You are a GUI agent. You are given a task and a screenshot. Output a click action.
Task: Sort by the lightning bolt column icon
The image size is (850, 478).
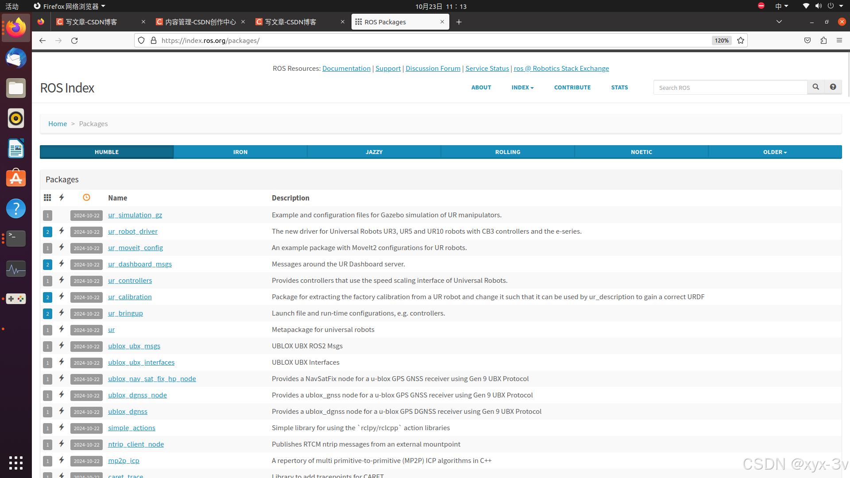pos(62,197)
